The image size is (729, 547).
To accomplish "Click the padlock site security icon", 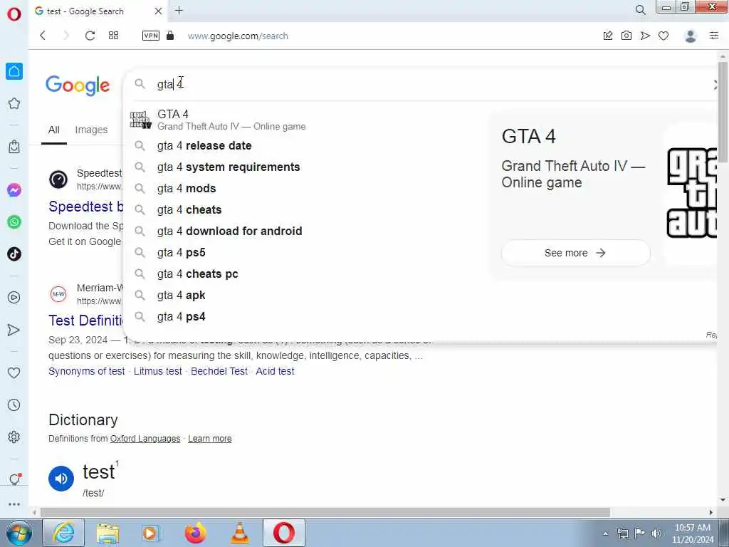I will tap(170, 36).
